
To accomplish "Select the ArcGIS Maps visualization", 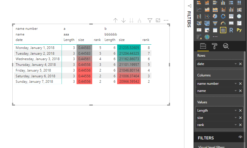I will coord(207,37).
